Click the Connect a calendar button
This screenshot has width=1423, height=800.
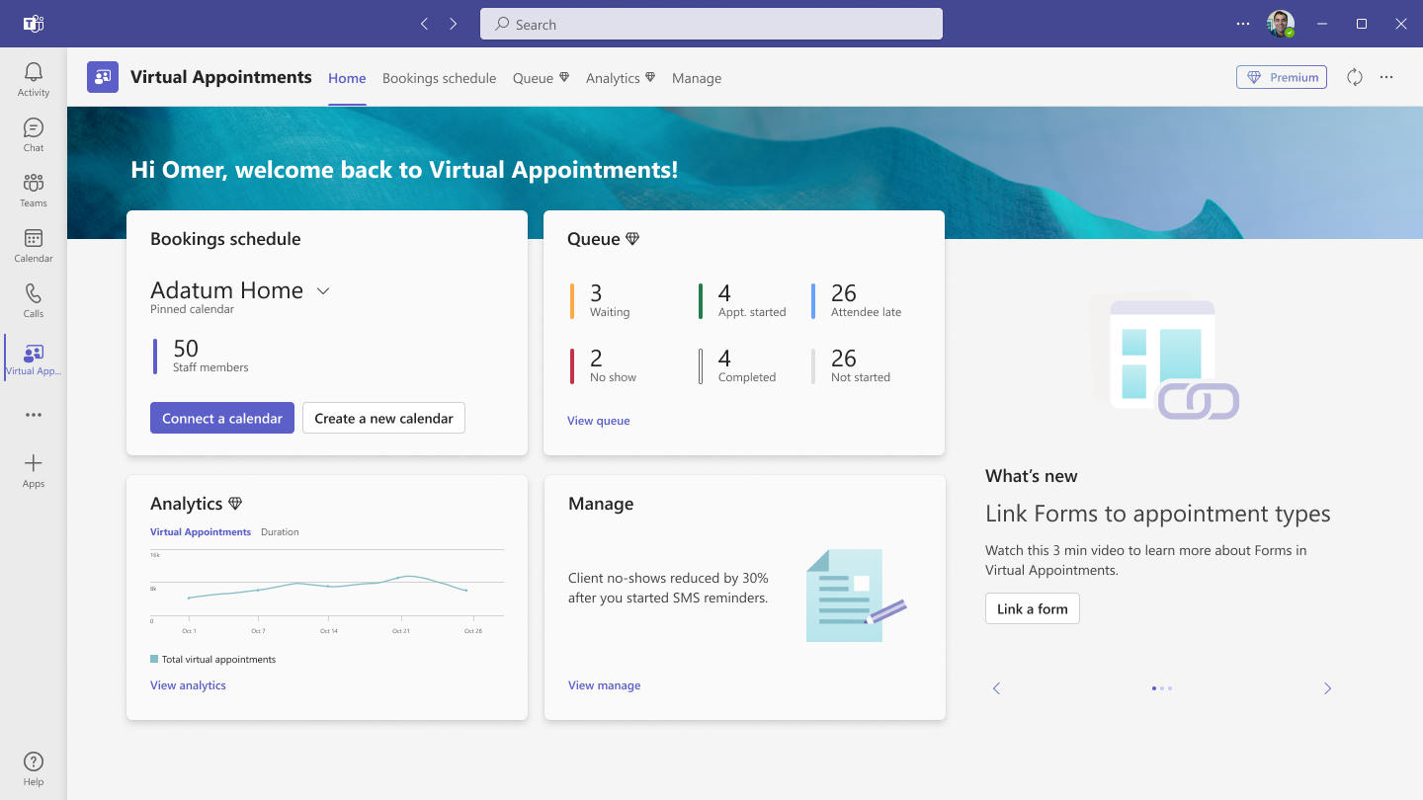(221, 418)
